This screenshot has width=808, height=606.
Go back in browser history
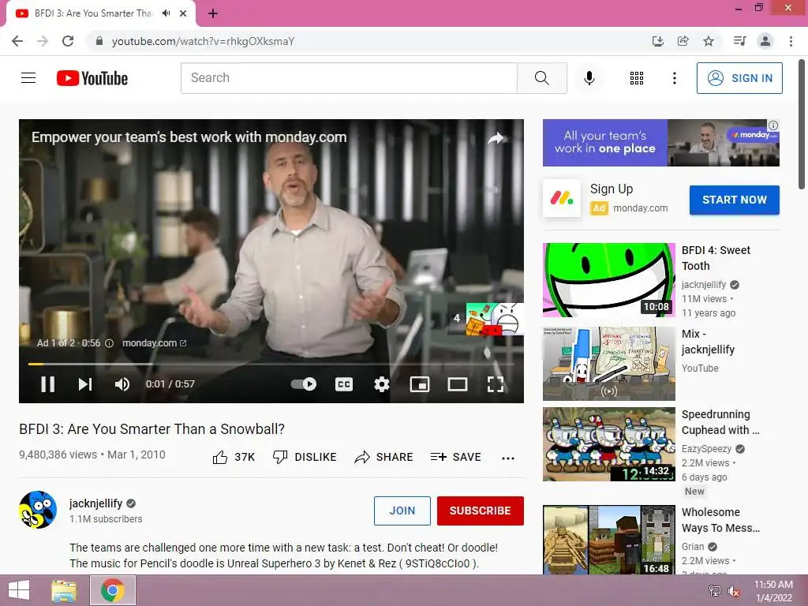pyautogui.click(x=17, y=41)
